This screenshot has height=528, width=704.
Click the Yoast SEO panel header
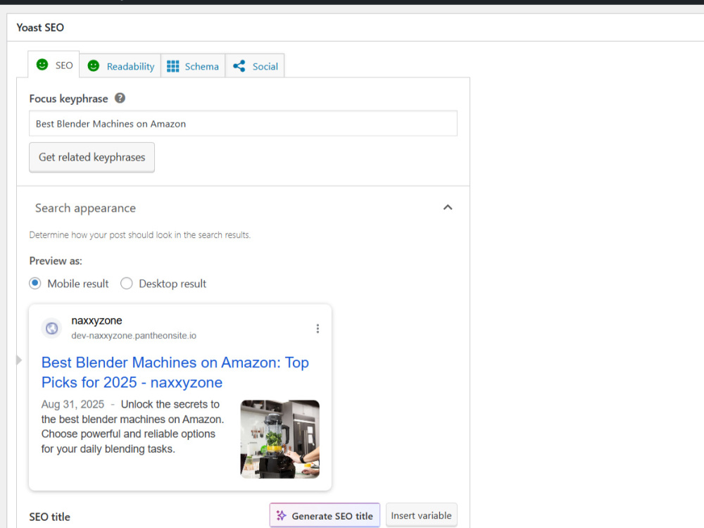tap(356, 27)
